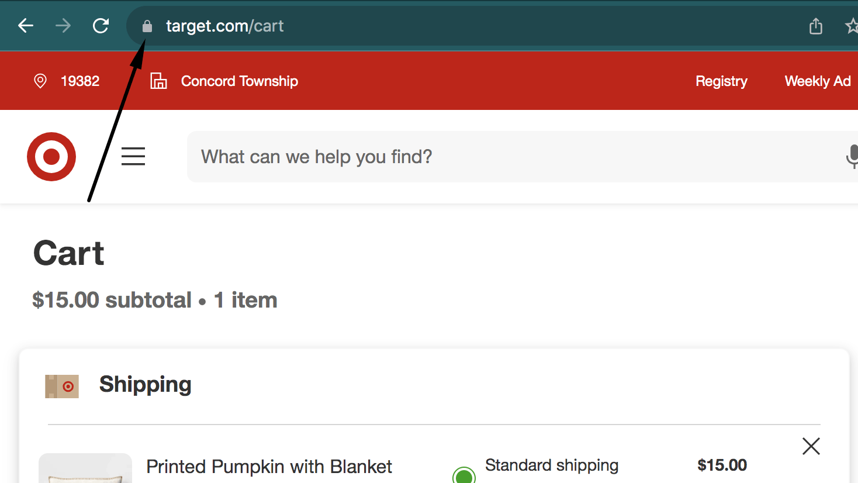Viewport: 858px width, 483px height.
Task: Change zip code 19382
Action: tap(80, 81)
